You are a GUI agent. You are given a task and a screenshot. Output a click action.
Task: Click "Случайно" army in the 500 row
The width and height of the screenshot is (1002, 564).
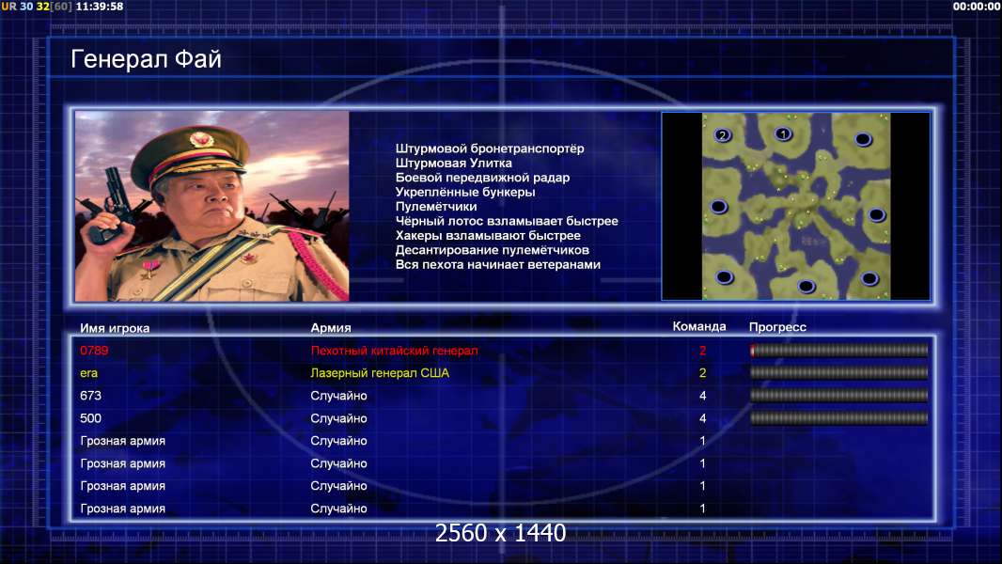coord(338,418)
